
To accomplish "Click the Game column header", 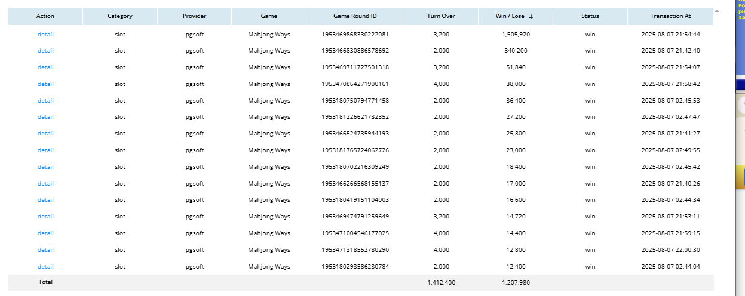I will pos(269,16).
